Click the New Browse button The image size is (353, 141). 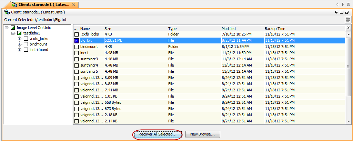pyautogui.click(x=203, y=134)
